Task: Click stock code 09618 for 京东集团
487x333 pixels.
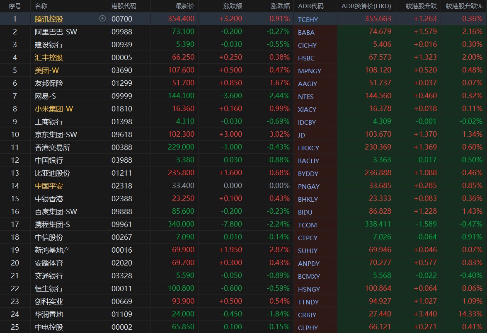Action: (x=122, y=135)
